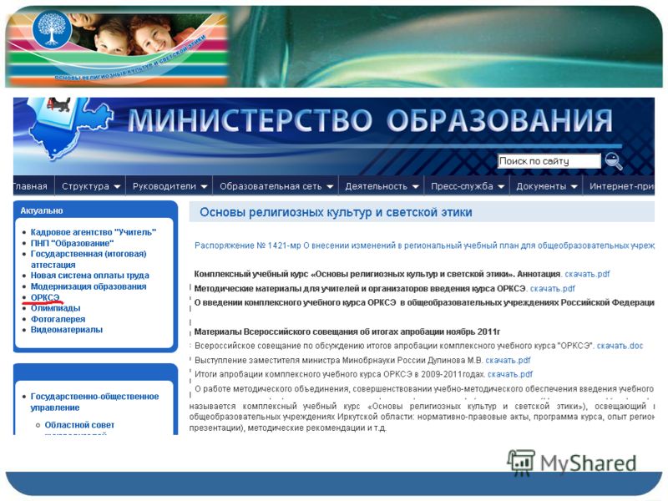
Task: Open Новая система оплаты труда link
Action: point(90,276)
